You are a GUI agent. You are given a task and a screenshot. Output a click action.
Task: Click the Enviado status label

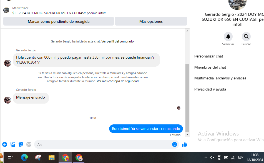click(x=175, y=135)
